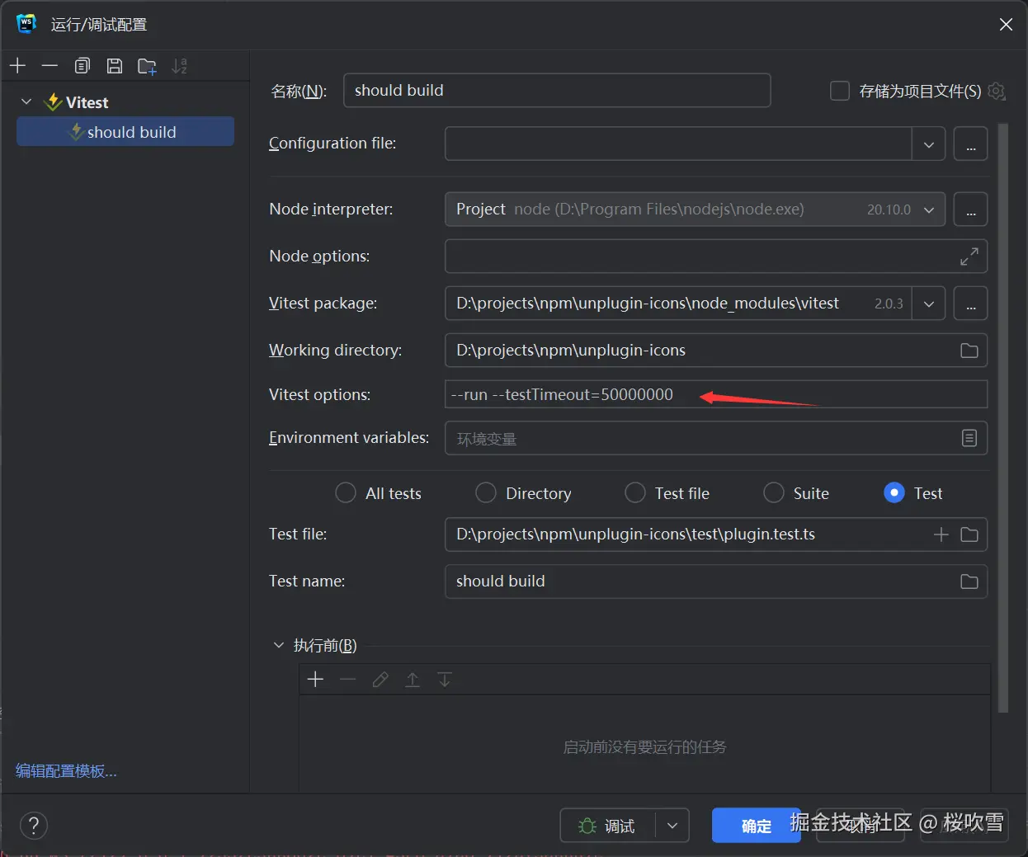The height and width of the screenshot is (857, 1028).
Task: Open folder browser in Test file field
Action: click(969, 534)
